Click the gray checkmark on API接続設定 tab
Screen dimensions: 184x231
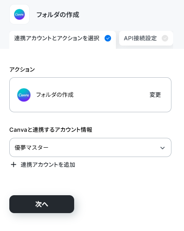[x=165, y=38]
